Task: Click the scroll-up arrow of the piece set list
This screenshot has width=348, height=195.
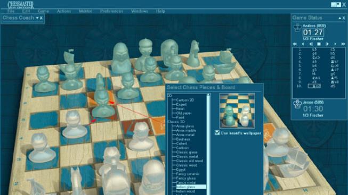Action: pyautogui.click(x=208, y=95)
